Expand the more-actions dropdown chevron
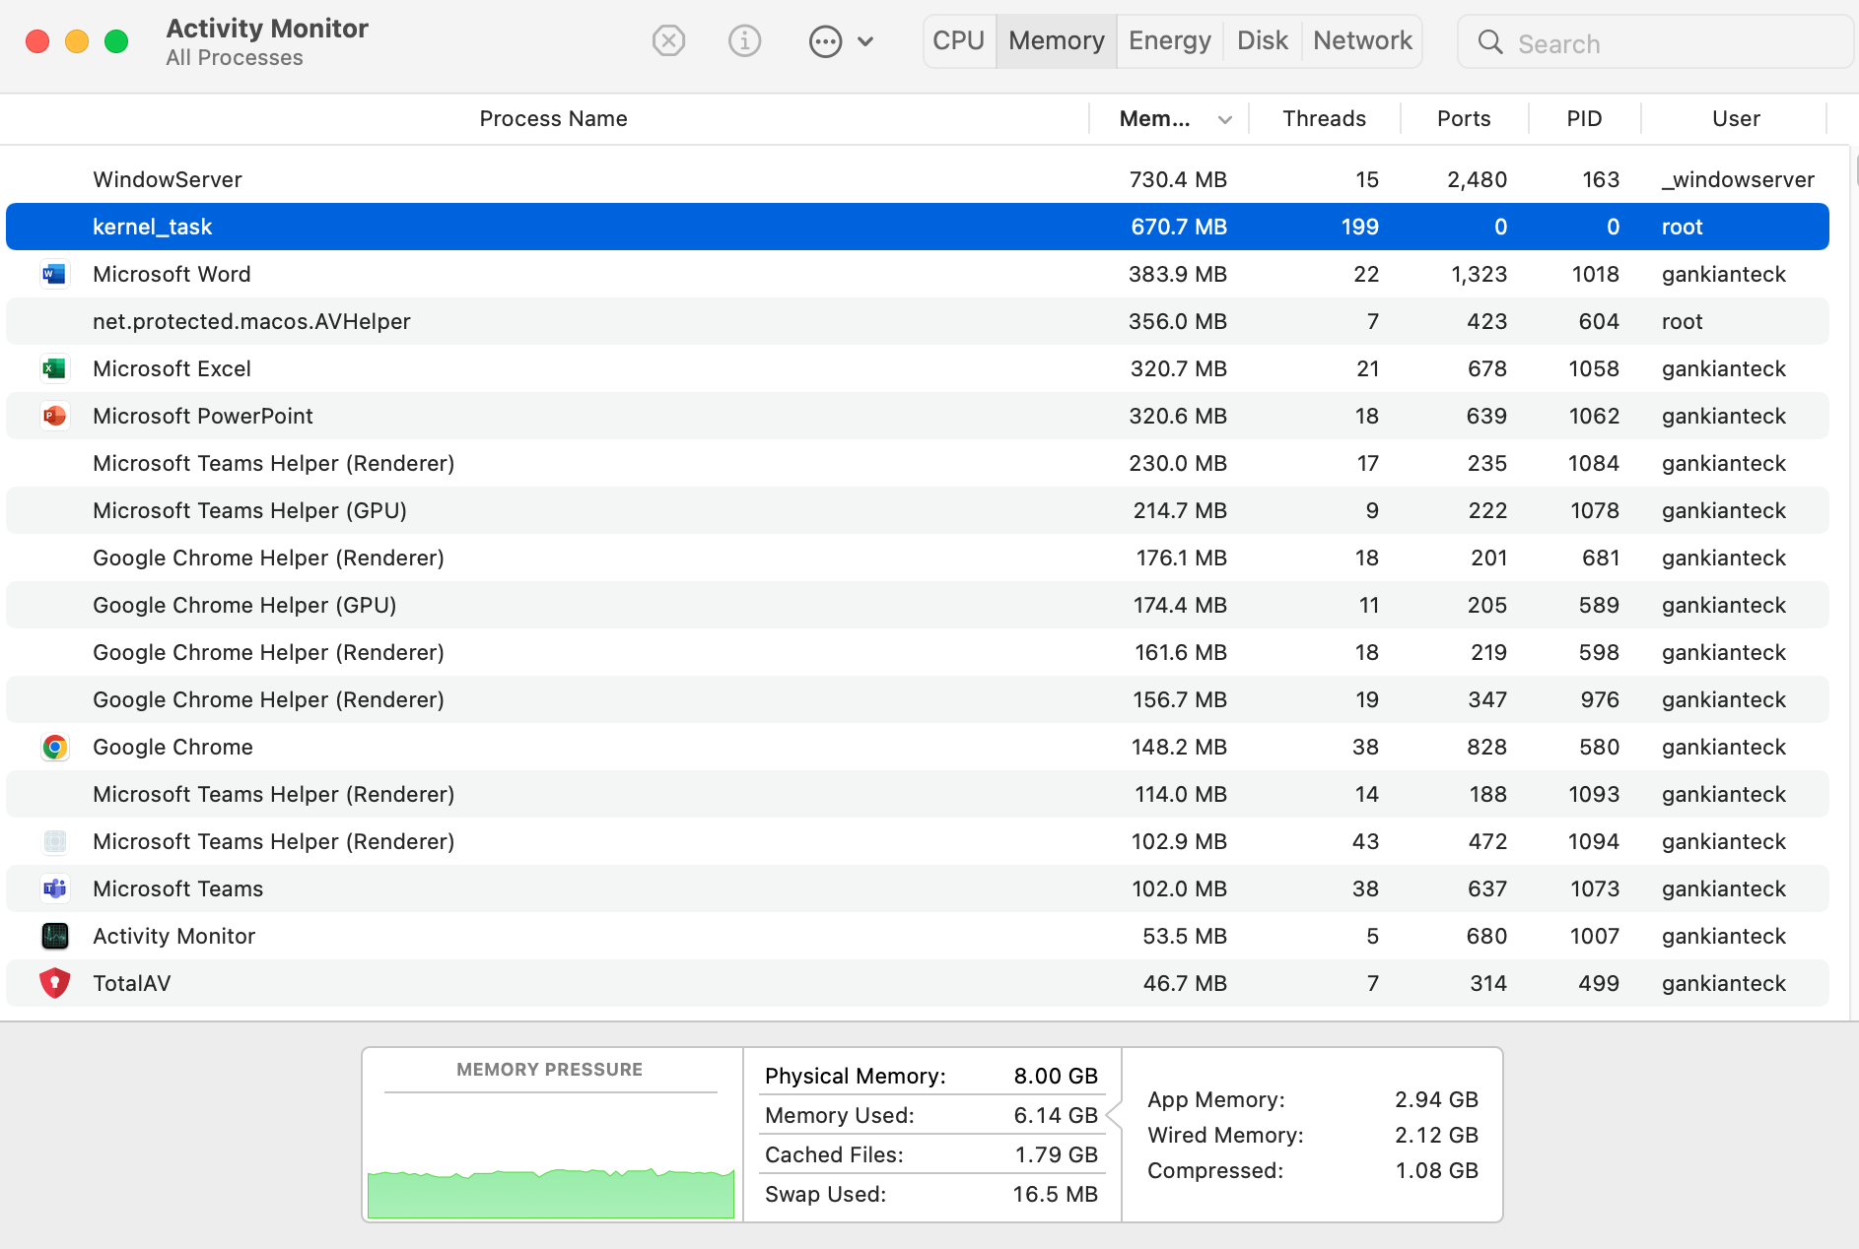This screenshot has height=1249, width=1859. click(x=865, y=41)
